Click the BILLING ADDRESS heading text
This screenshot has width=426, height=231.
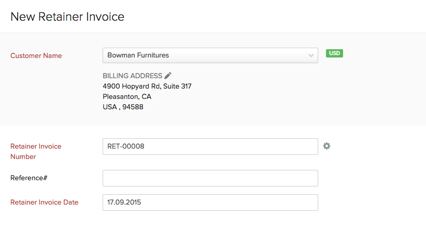[x=132, y=76]
